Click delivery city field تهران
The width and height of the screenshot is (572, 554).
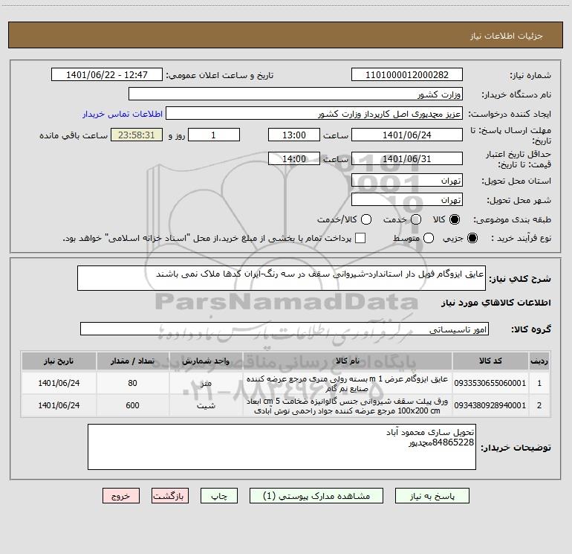pyautogui.click(x=407, y=199)
